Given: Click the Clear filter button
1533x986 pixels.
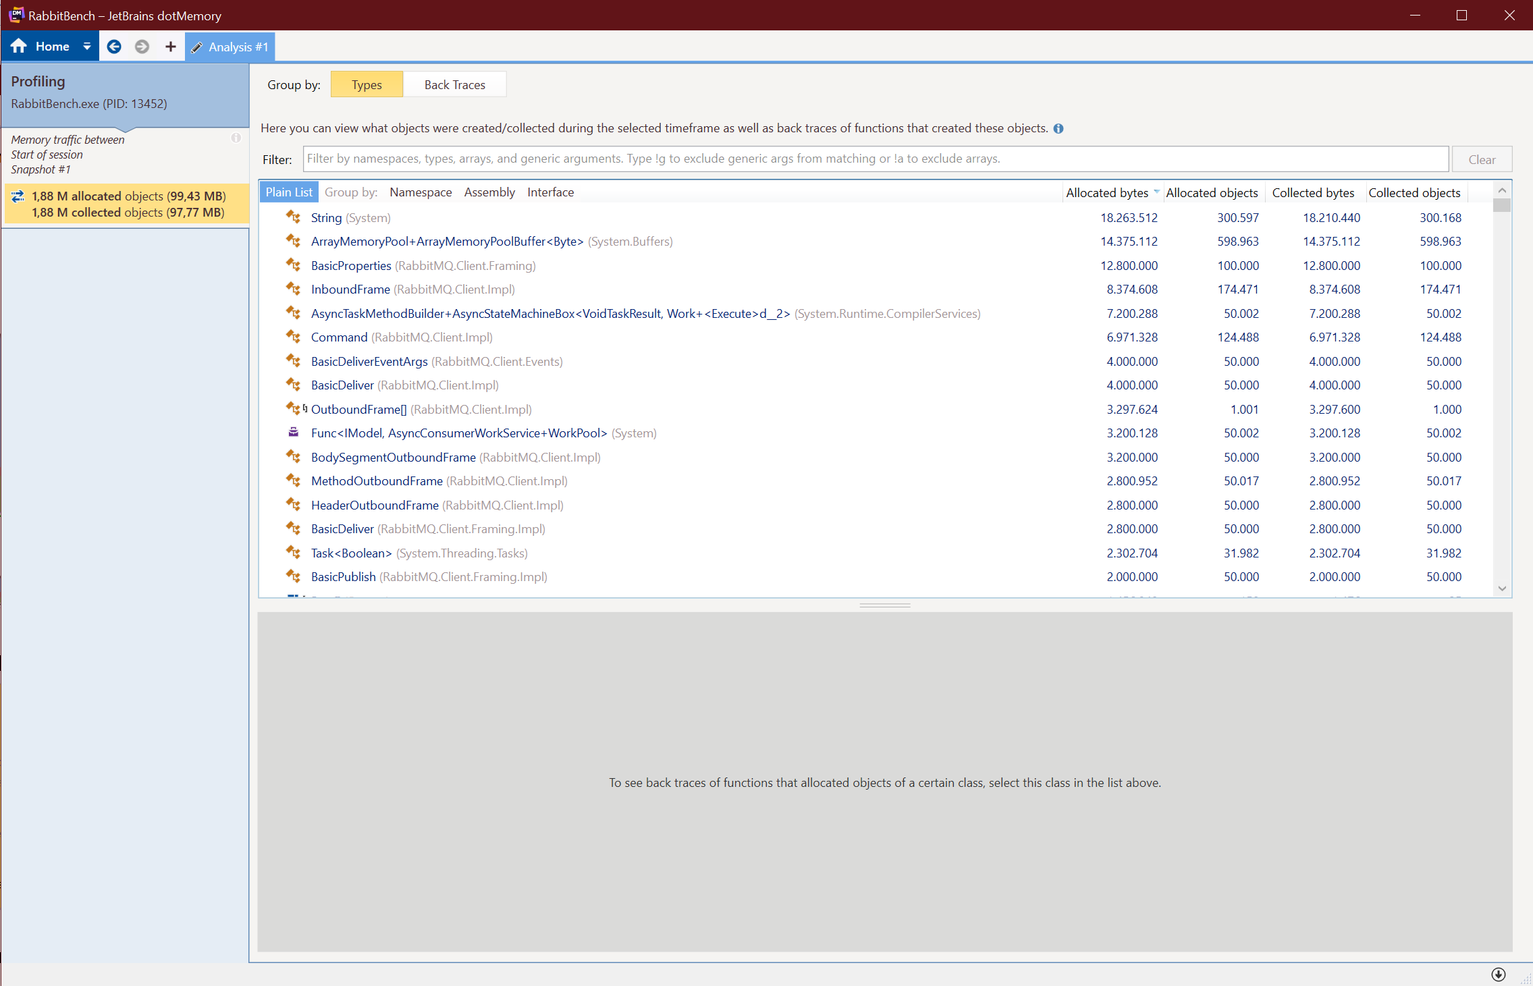Looking at the screenshot, I should point(1482,160).
